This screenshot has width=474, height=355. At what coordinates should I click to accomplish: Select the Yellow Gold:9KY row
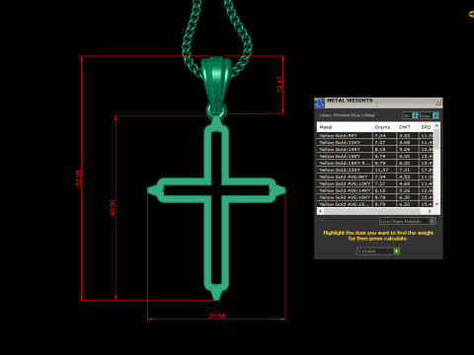coord(375,135)
